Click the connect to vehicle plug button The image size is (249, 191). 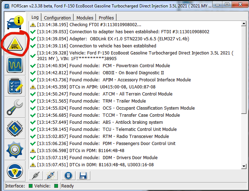(x=35, y=175)
